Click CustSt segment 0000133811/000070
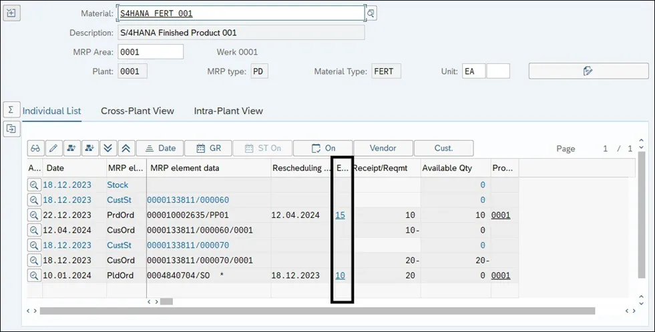 (x=188, y=245)
